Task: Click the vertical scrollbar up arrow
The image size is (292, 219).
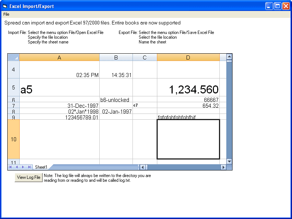Action: coord(229,57)
